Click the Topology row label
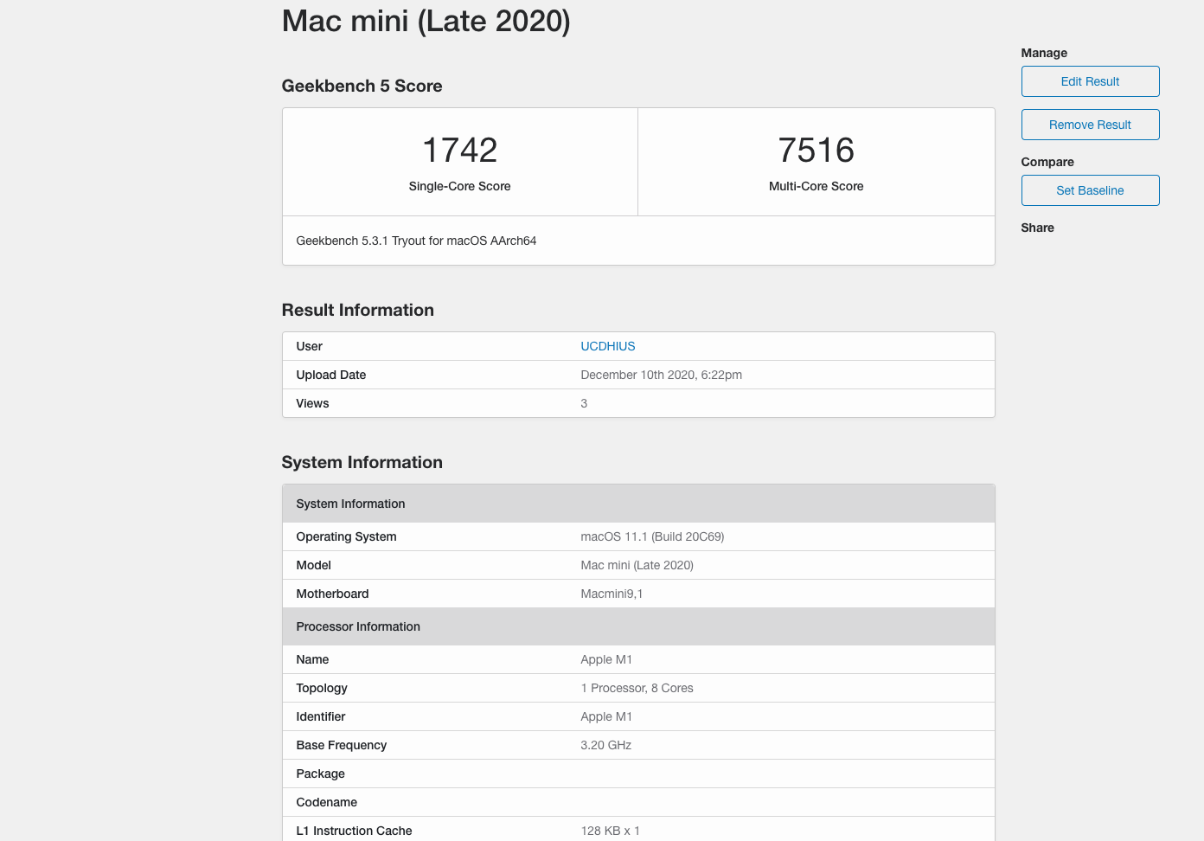The width and height of the screenshot is (1204, 841). [x=322, y=688]
